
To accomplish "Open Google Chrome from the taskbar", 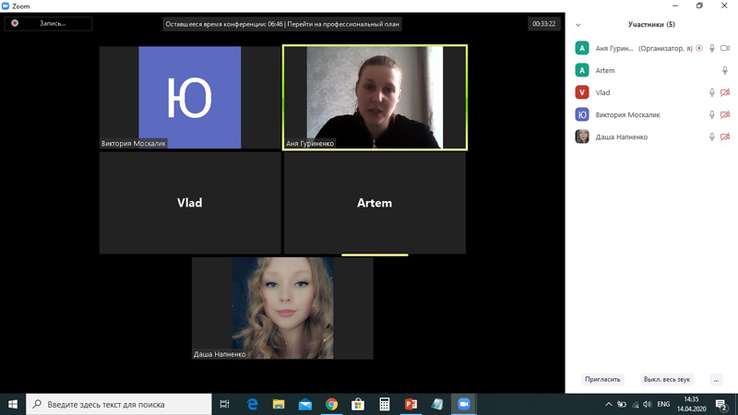I will coord(331,404).
